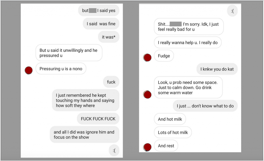Click 'I really wanna help u' bubble
This screenshot has height=161, width=264.
[188, 43]
